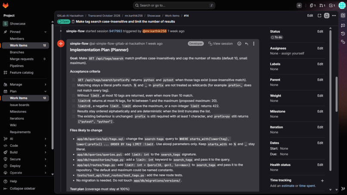Screen dimensions: 347x195
Task: Open session 9417993 link
Action: click(115, 31)
